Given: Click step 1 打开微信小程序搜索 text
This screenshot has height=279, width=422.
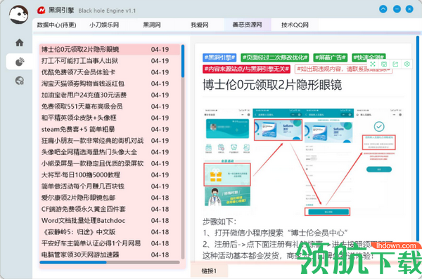Looking at the screenshot, I should tap(275, 233).
